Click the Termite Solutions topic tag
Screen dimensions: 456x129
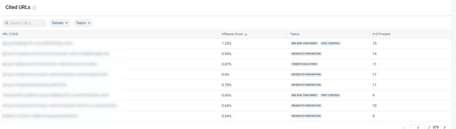click(x=304, y=64)
